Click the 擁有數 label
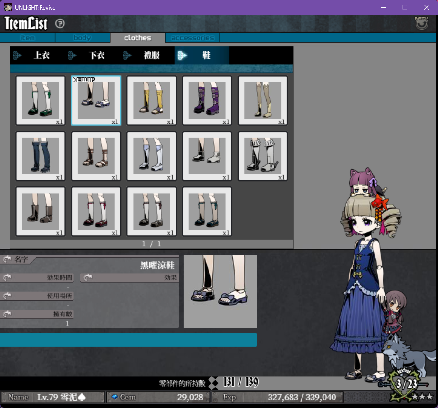Screen dimensions: 438x408 click(63, 314)
